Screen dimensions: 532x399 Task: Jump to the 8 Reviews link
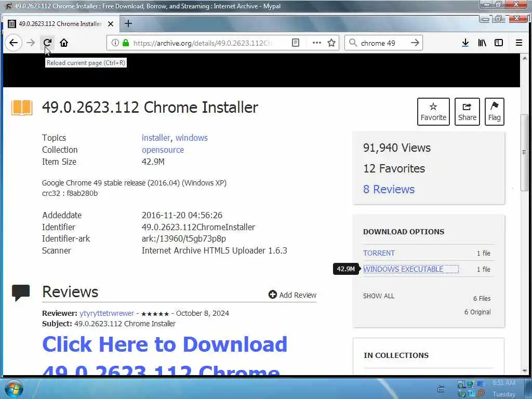pyautogui.click(x=389, y=189)
